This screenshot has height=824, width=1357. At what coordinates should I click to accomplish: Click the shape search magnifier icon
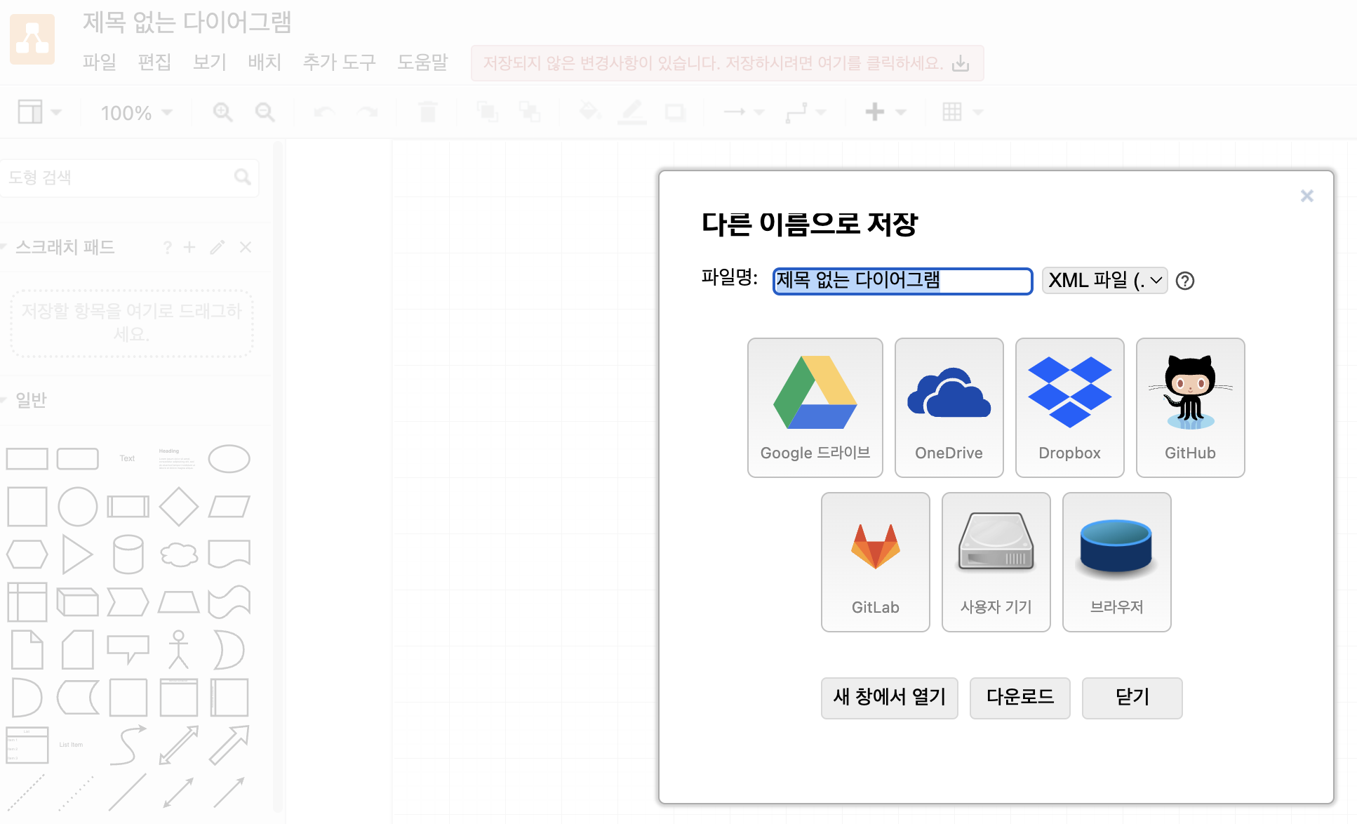tap(243, 177)
